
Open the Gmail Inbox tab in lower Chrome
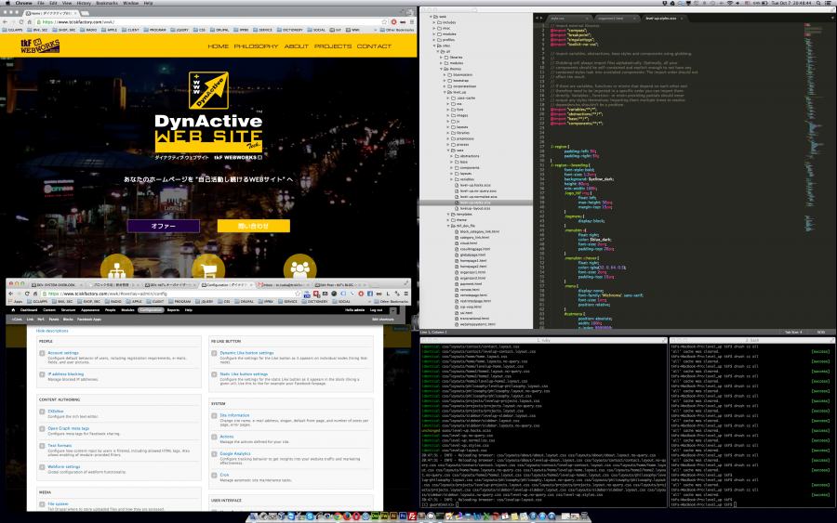[x=283, y=284]
